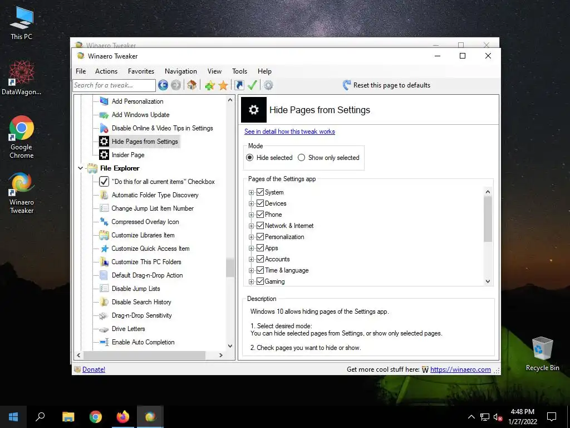Click Reset this page to defaults
The height and width of the screenshot is (428, 570).
tap(386, 85)
